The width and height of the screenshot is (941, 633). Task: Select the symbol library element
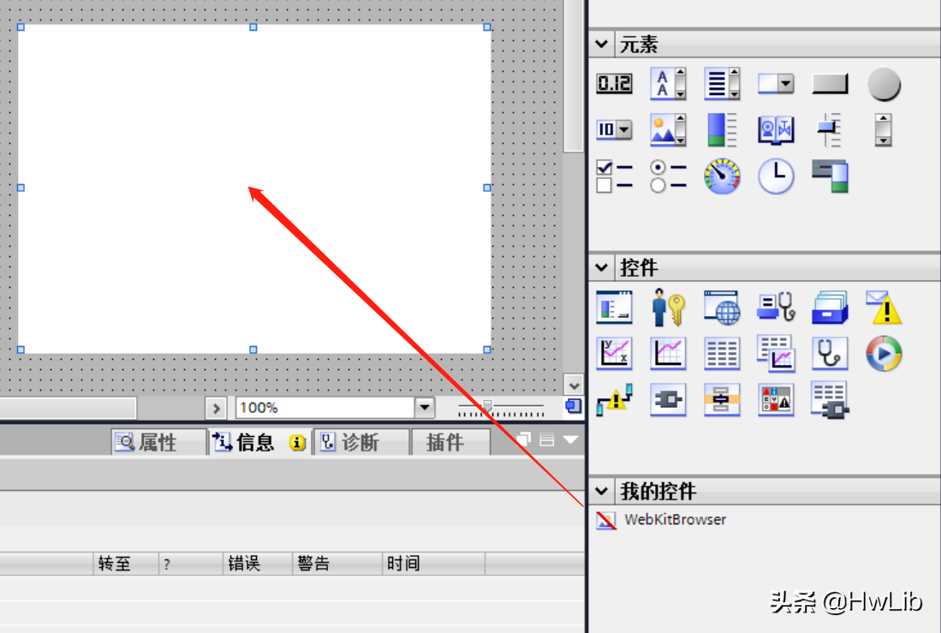[x=776, y=129]
